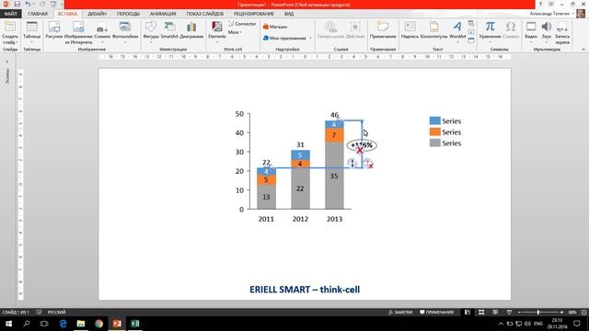The width and height of the screenshot is (589, 331).
Task: Click the +116% difference label bubble
Action: tap(362, 145)
